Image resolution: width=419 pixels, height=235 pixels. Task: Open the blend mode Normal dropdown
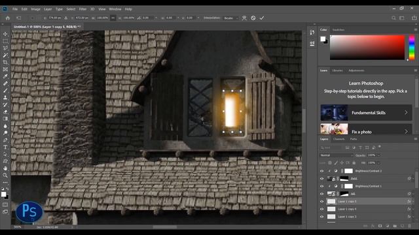337,155
